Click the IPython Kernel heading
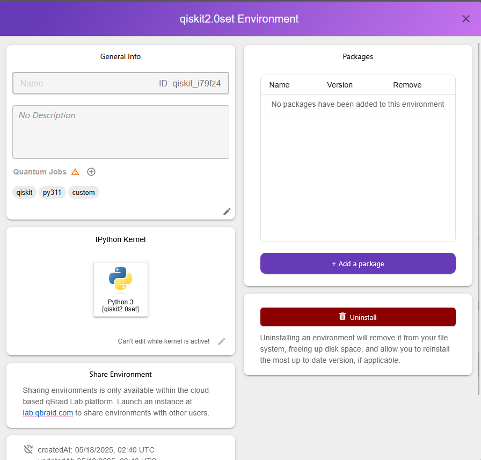The height and width of the screenshot is (460, 481). pos(121,239)
